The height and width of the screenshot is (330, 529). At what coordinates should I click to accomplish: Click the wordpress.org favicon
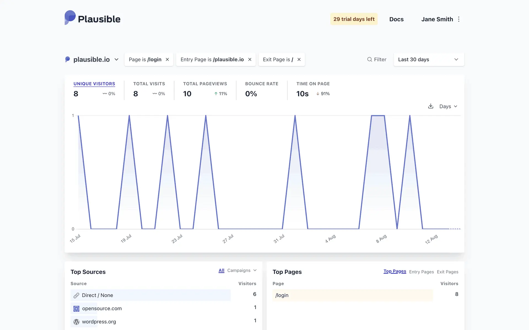click(76, 322)
